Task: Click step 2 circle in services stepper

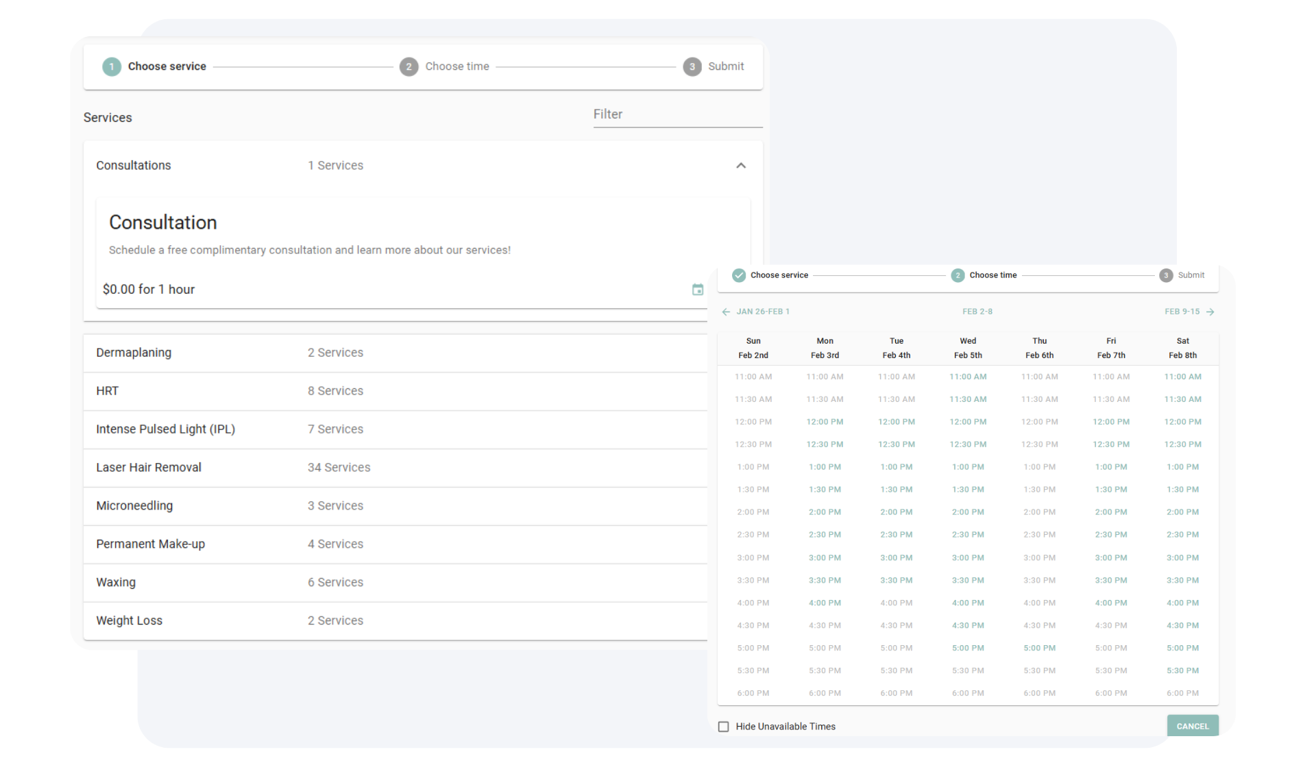Action: 409,66
